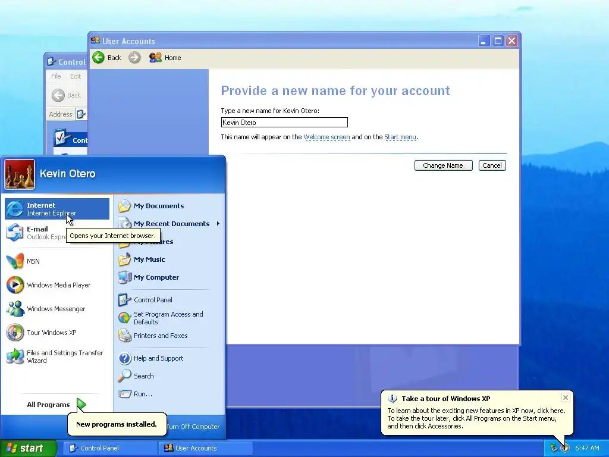Click the new account name text field
The image size is (609, 457).
tap(284, 123)
